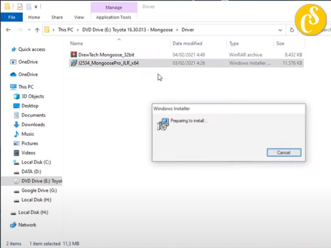Open Quick access in navigation pane
This screenshot has height=248, width=331.
(x=31, y=50)
